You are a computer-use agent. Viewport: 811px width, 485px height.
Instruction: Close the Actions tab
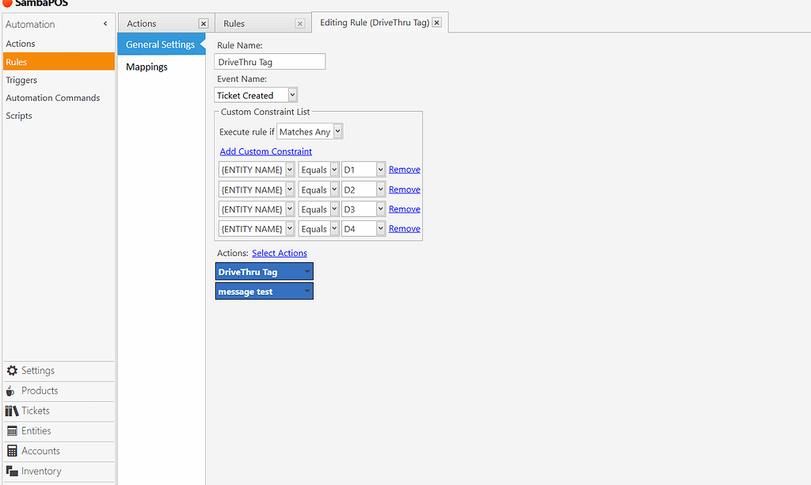pos(204,24)
